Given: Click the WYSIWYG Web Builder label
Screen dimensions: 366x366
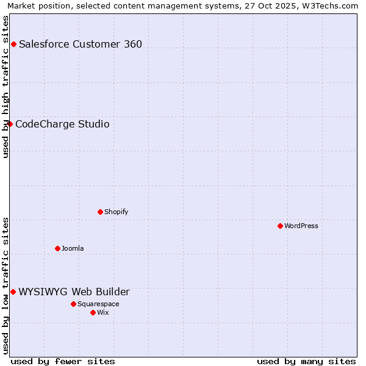Looking at the screenshot, I should pos(74,292).
